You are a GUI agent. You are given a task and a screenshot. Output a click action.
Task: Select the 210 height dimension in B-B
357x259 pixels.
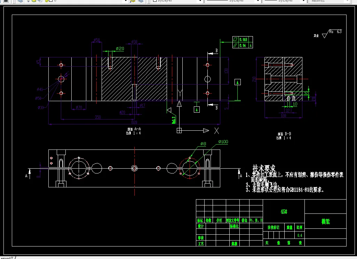click(x=254, y=79)
